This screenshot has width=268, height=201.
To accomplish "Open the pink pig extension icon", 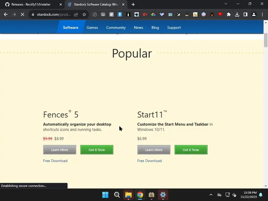I will pyautogui.click(x=204, y=15).
